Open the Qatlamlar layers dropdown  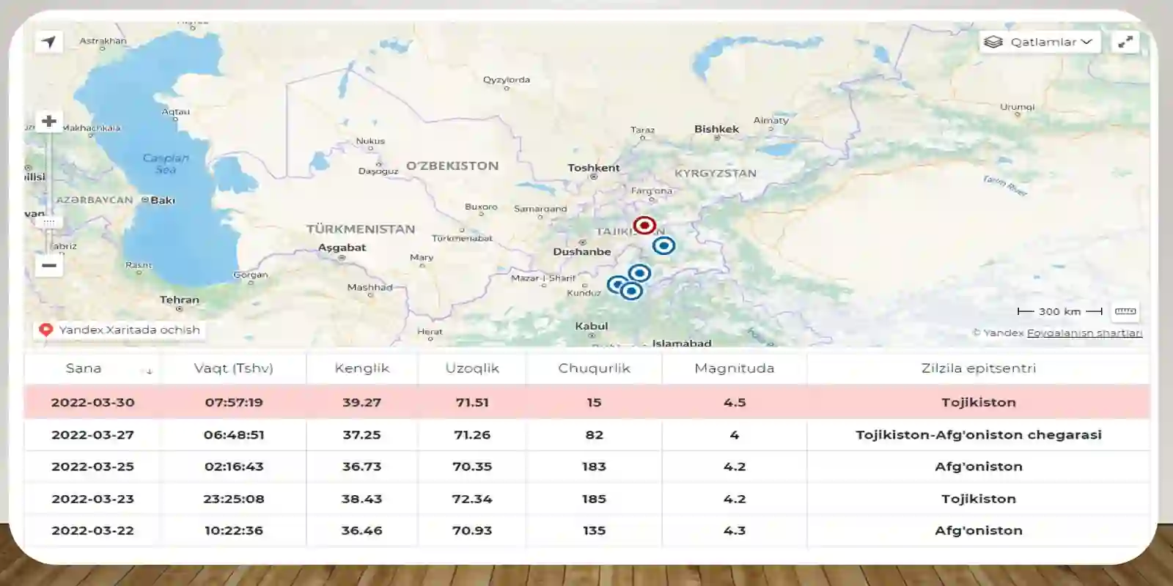point(1040,42)
